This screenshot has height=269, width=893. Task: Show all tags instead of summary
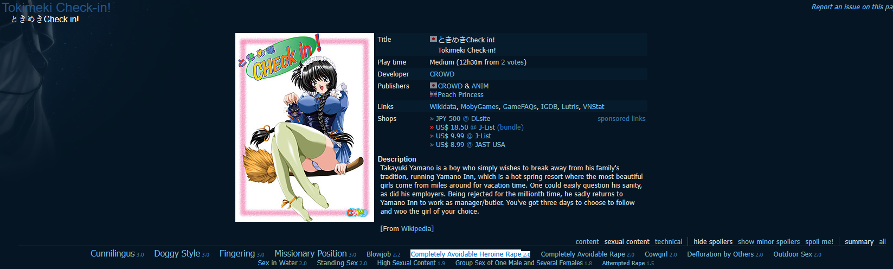click(882, 242)
